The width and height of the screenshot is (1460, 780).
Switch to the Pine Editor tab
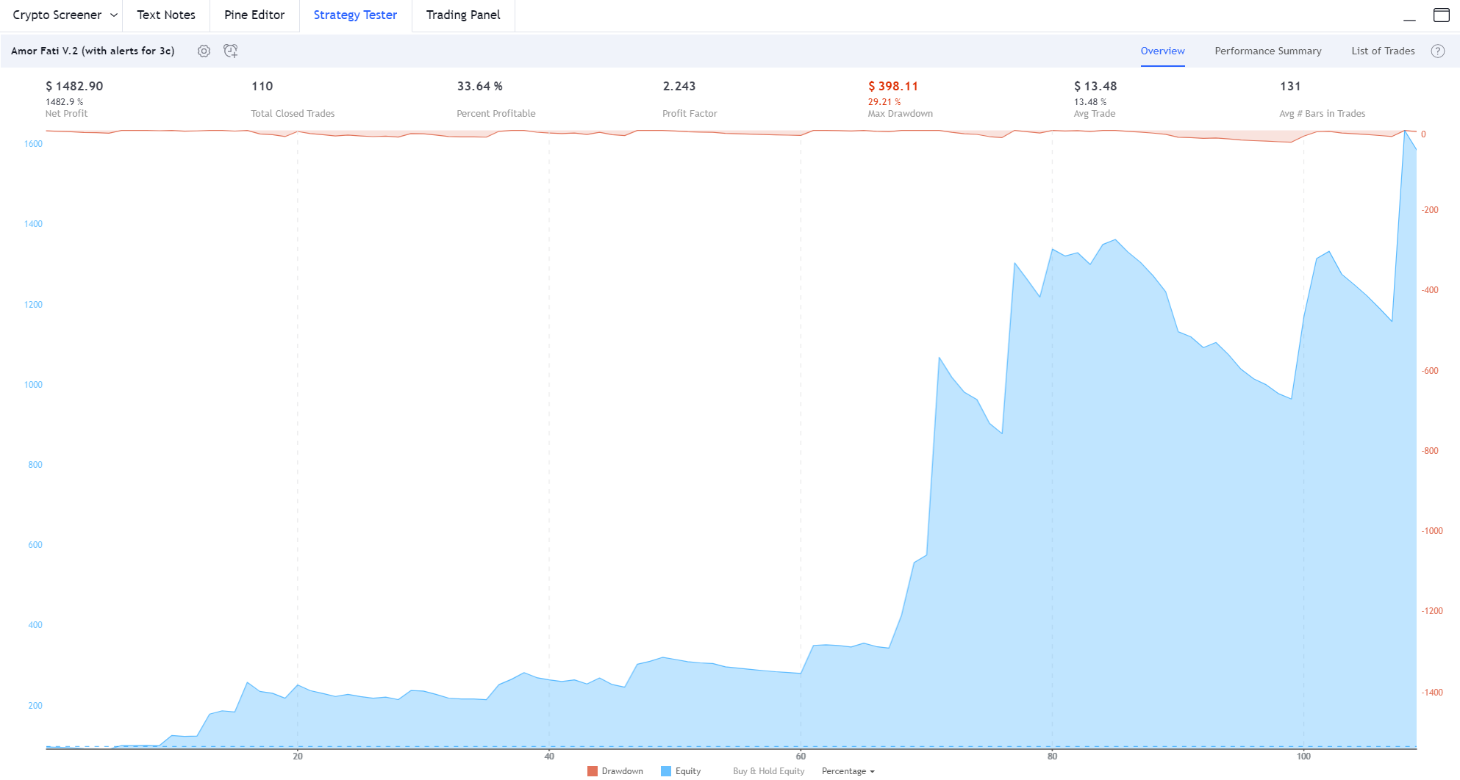point(254,15)
